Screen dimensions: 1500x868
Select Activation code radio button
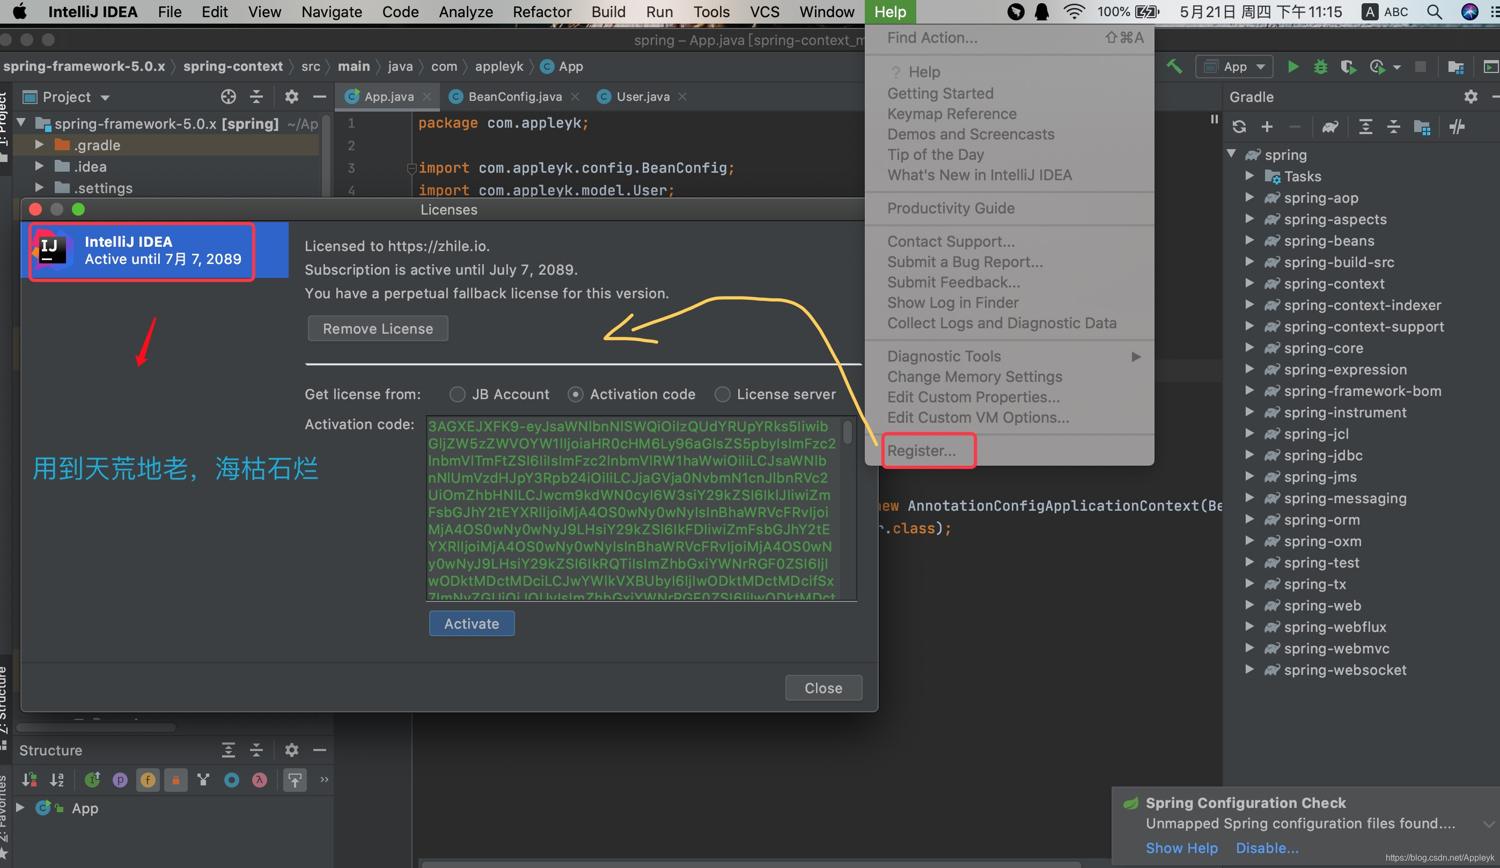pos(575,394)
